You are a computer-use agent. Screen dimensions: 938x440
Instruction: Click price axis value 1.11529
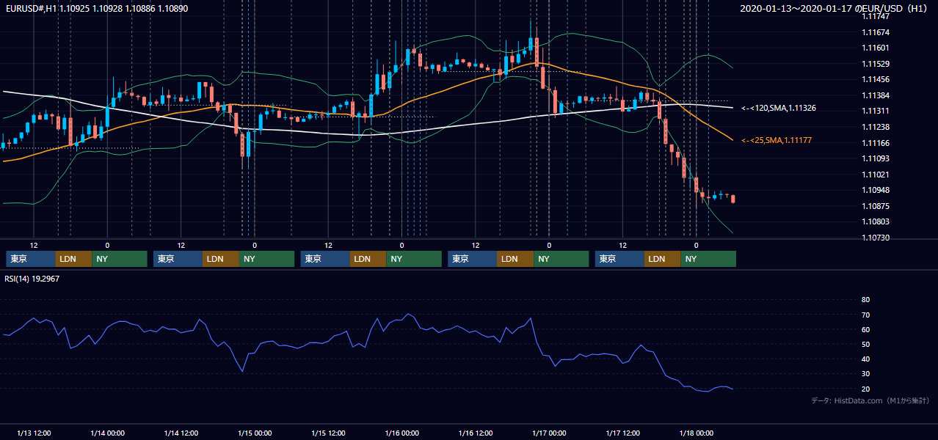pyautogui.click(x=876, y=64)
